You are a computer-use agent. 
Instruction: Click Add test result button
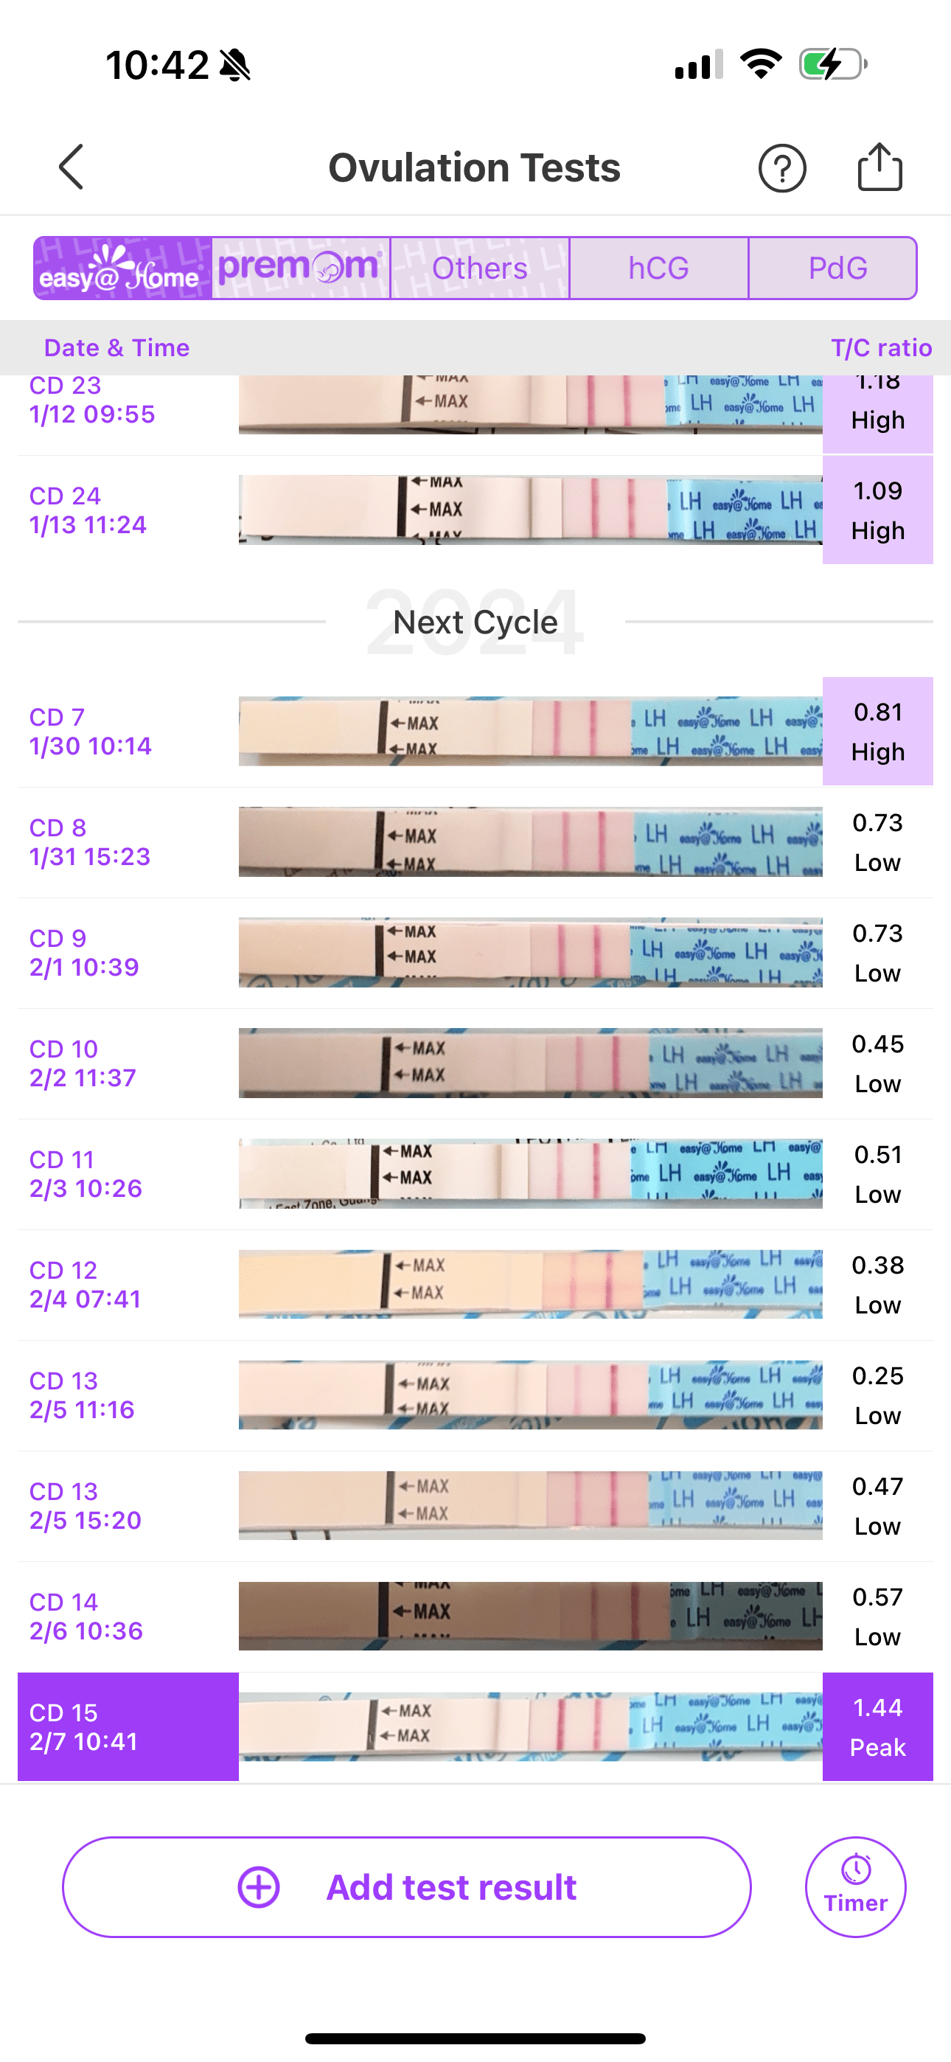[407, 1886]
